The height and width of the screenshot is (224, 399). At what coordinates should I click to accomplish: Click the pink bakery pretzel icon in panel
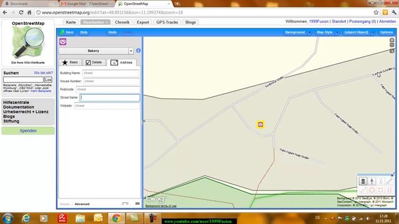click(x=63, y=42)
